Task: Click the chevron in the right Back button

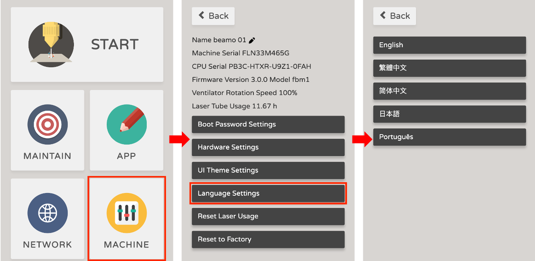Action: [x=382, y=16]
